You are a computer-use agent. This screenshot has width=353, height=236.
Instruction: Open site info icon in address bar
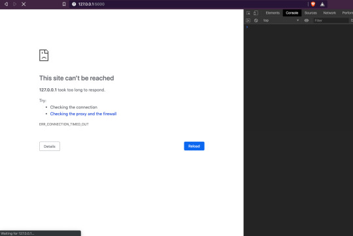pos(74,4)
